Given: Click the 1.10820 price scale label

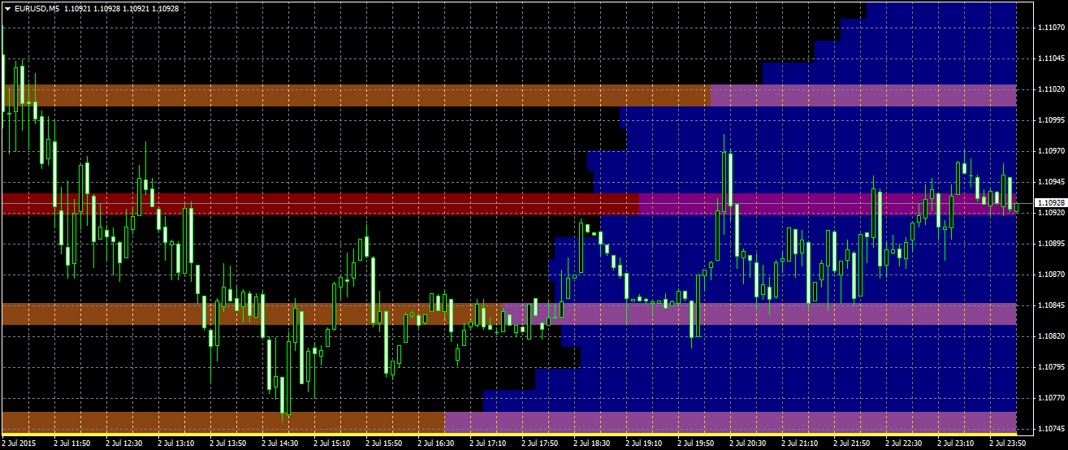Looking at the screenshot, I should click(x=1050, y=335).
